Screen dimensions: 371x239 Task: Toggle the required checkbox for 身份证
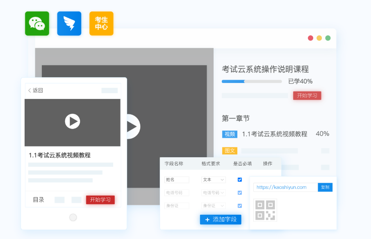(x=240, y=206)
